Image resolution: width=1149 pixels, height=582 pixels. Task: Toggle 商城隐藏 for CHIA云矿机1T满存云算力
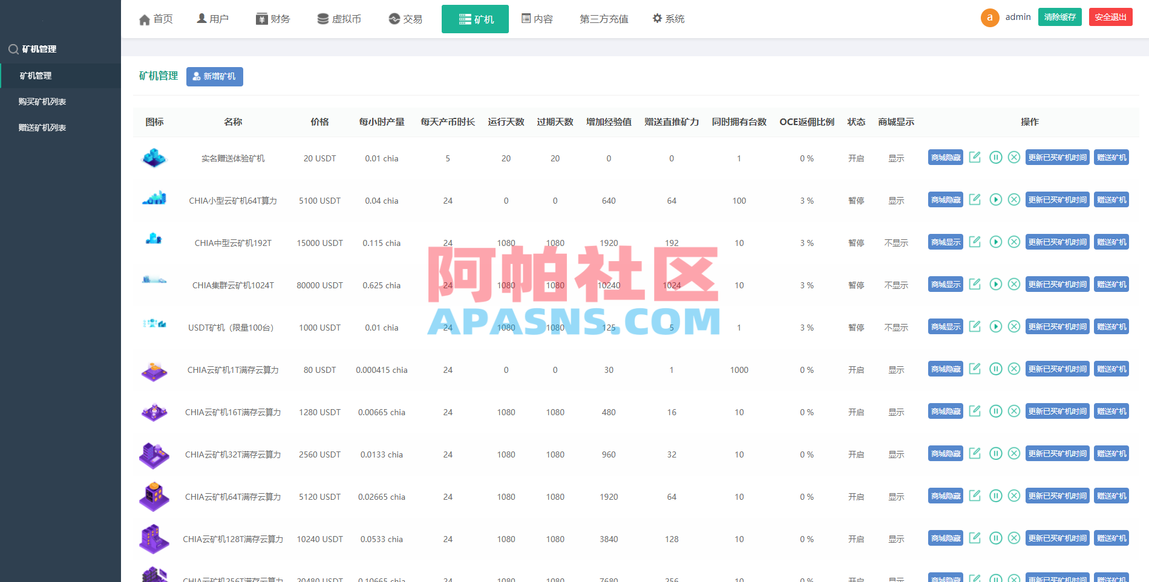945,369
